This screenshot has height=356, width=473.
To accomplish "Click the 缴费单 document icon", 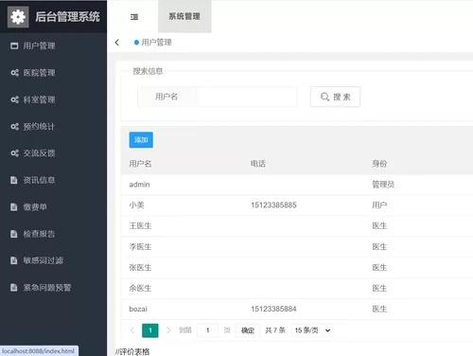I will [x=14, y=207].
